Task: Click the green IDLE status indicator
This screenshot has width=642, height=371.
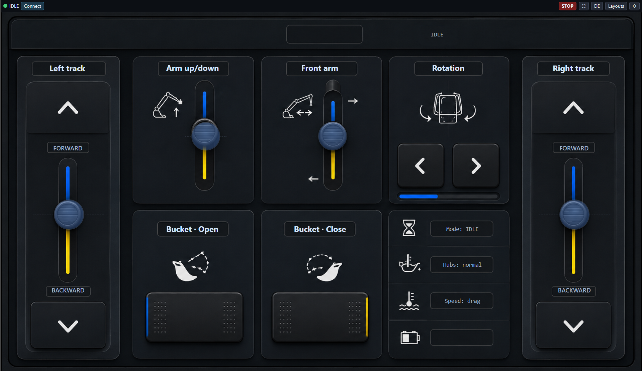Action: [5, 6]
